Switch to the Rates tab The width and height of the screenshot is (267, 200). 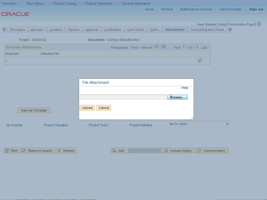point(155,30)
